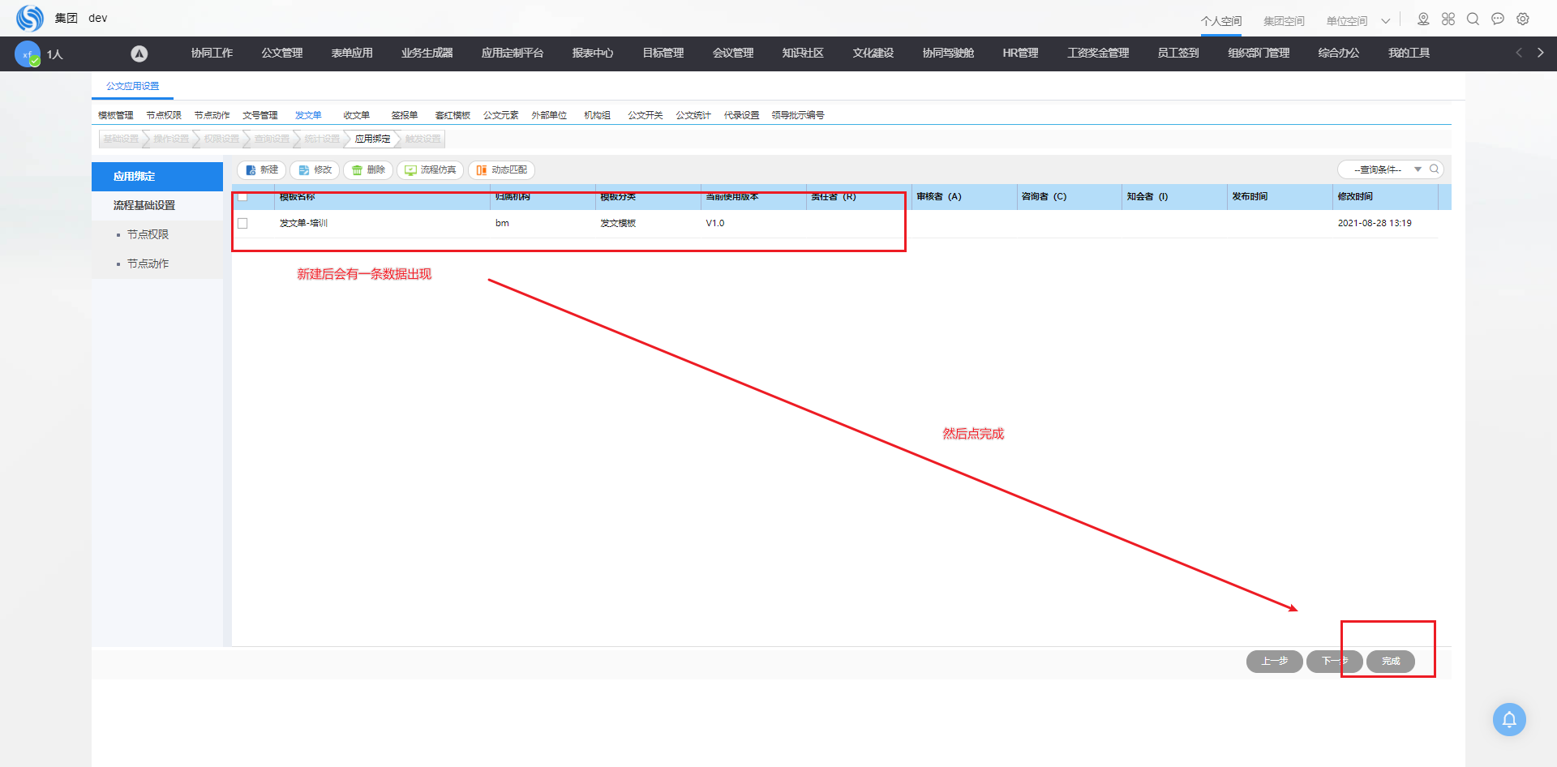Go to 节点权限 sub-tab in top row
The image size is (1557, 767).
[x=164, y=115]
